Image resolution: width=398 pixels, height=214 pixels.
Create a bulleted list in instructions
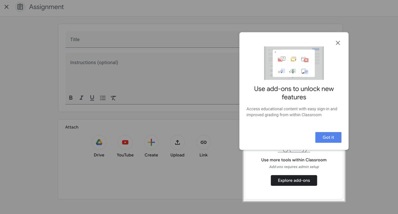(102, 98)
